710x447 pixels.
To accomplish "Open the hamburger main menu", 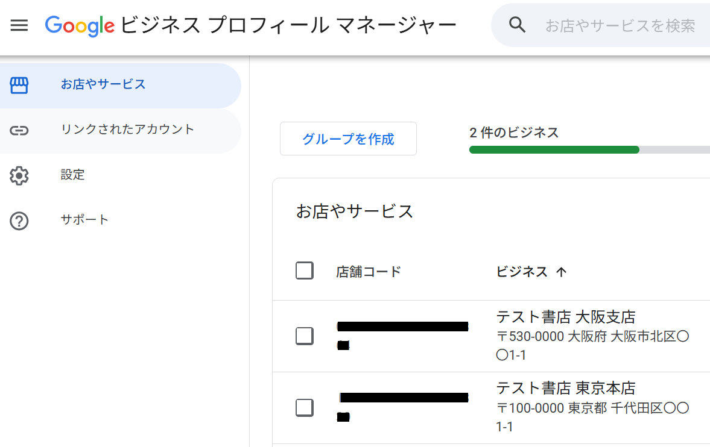I will tap(19, 25).
